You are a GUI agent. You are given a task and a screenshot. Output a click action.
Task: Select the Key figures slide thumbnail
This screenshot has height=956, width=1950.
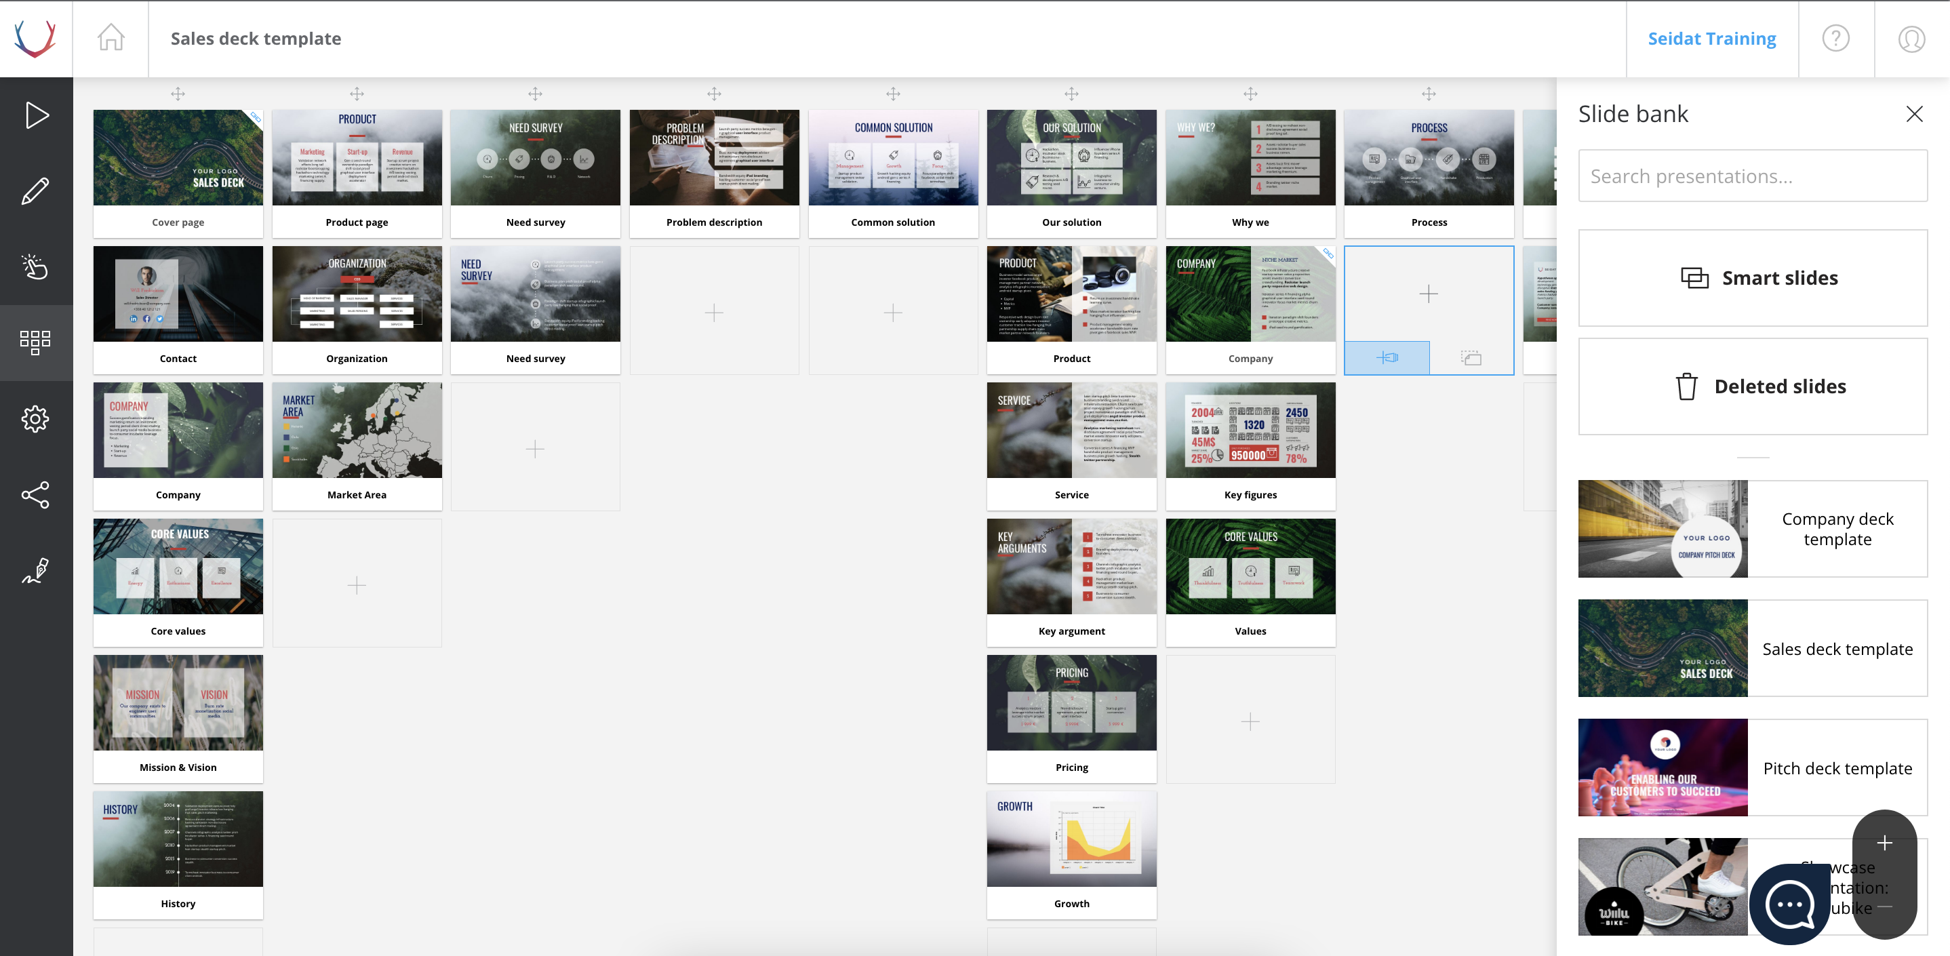click(x=1250, y=430)
